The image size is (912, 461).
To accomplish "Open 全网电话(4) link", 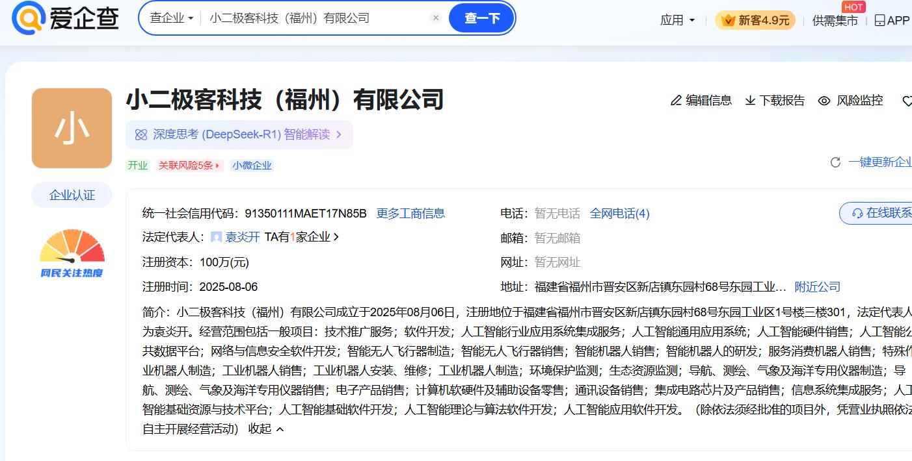I will pos(619,214).
